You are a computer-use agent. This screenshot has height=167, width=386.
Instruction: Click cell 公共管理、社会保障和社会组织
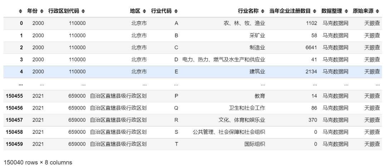[x=229, y=132]
